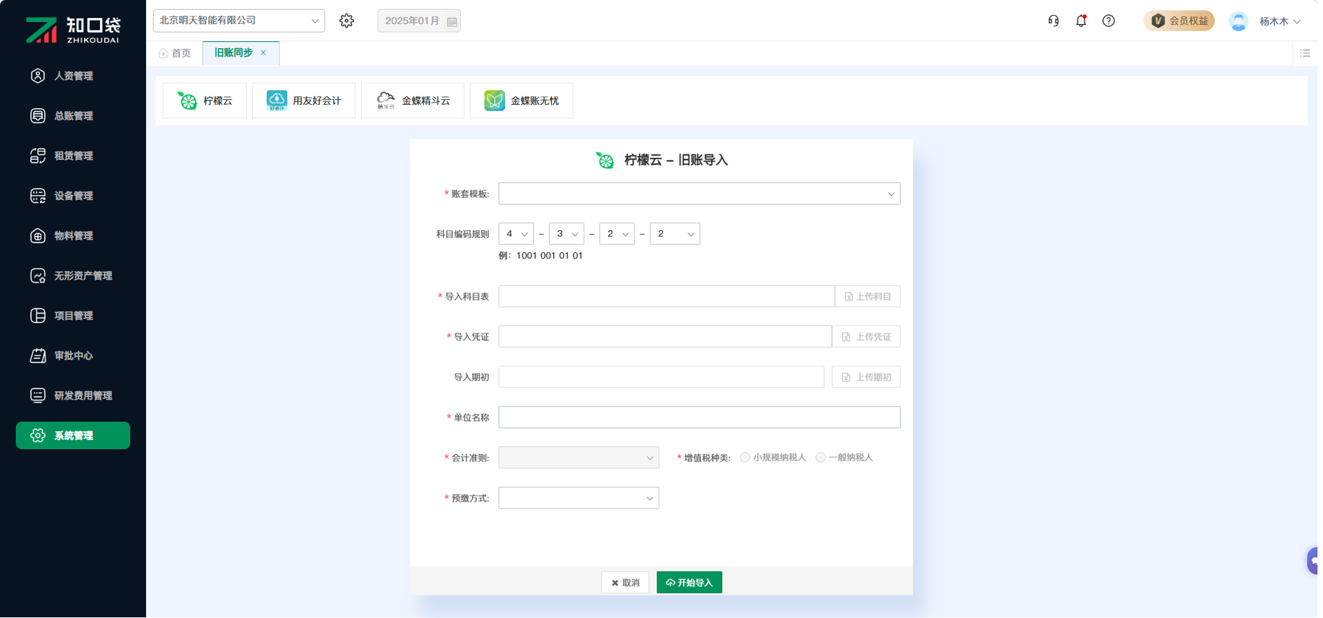
Task: Click the 导入科目表 file field
Action: pos(667,296)
